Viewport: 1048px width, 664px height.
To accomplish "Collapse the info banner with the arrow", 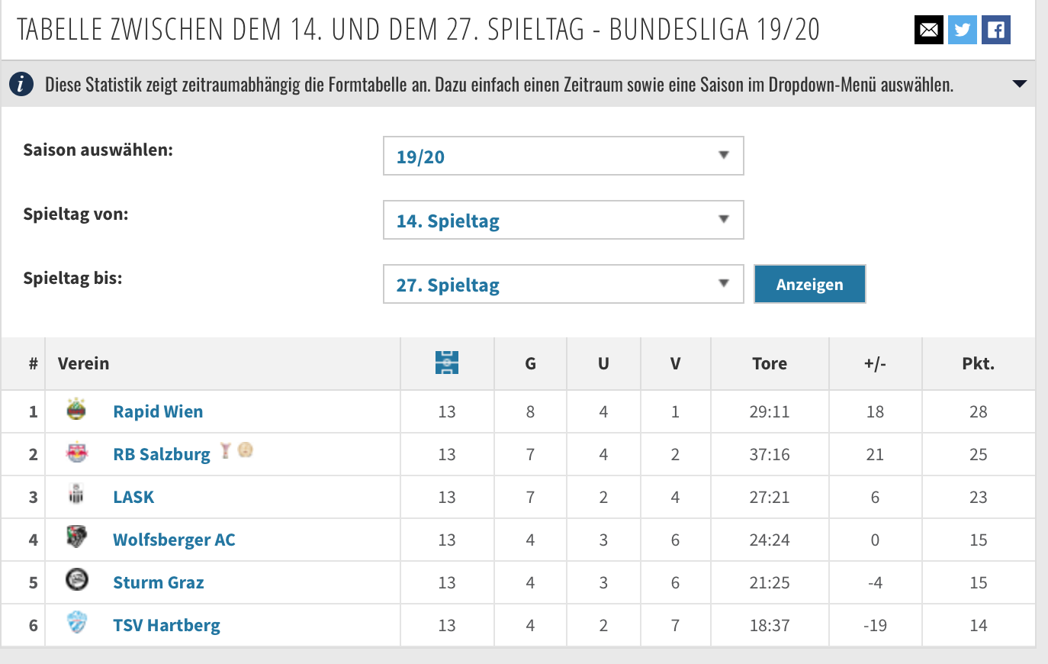I will pyautogui.click(x=1019, y=84).
